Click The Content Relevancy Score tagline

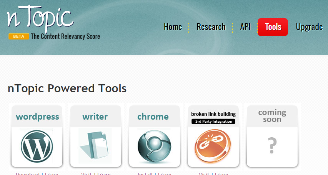tap(65, 37)
